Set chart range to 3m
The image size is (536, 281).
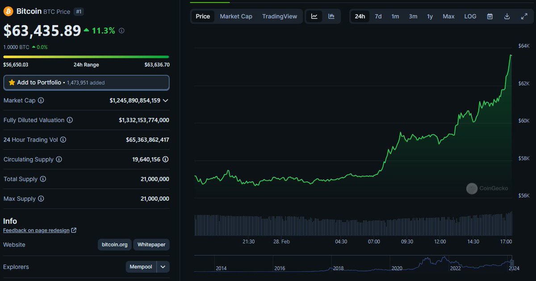point(413,17)
